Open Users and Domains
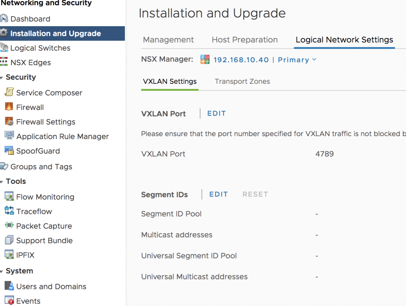Screen dimensions: 406x306 click(51, 286)
